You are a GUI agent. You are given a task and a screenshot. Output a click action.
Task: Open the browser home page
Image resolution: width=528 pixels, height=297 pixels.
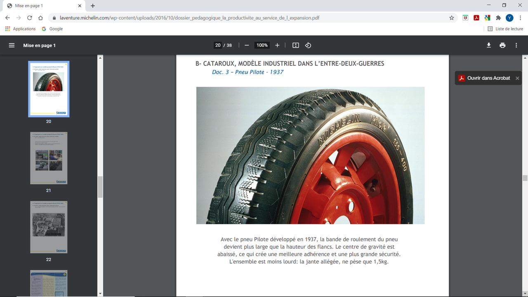click(x=40, y=18)
